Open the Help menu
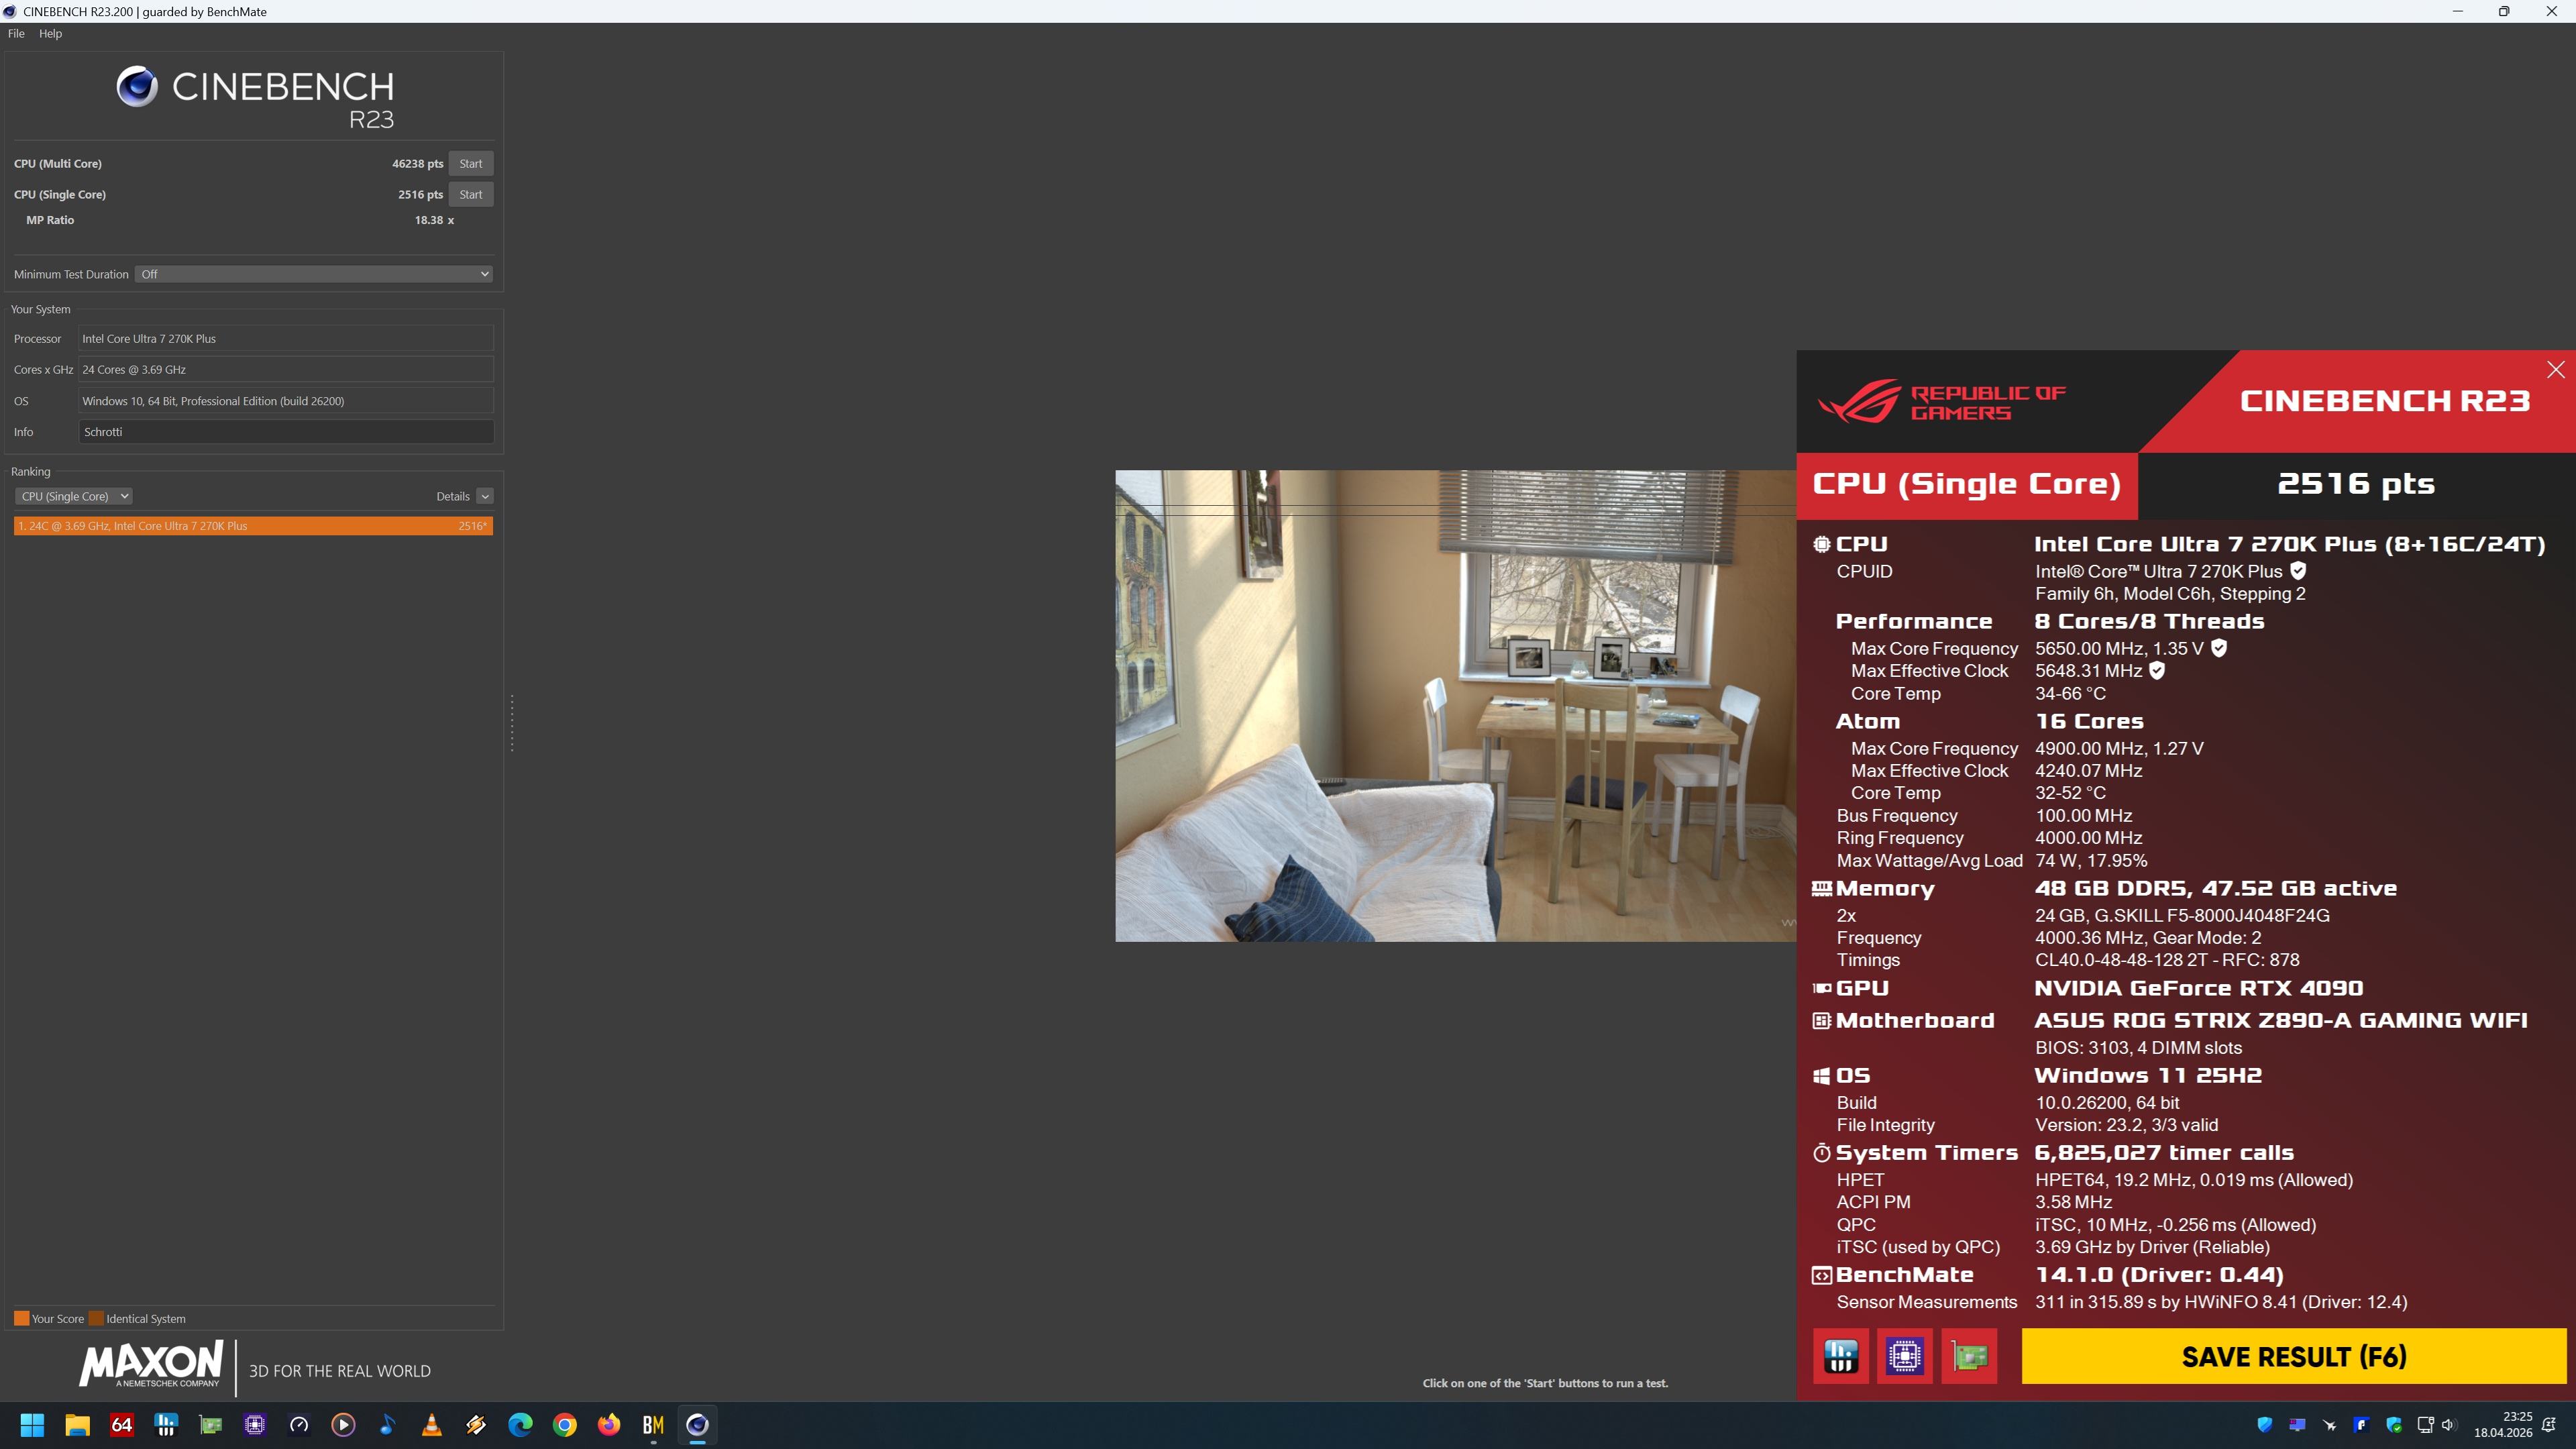Screen dimensions: 2576x1449 (50, 33)
